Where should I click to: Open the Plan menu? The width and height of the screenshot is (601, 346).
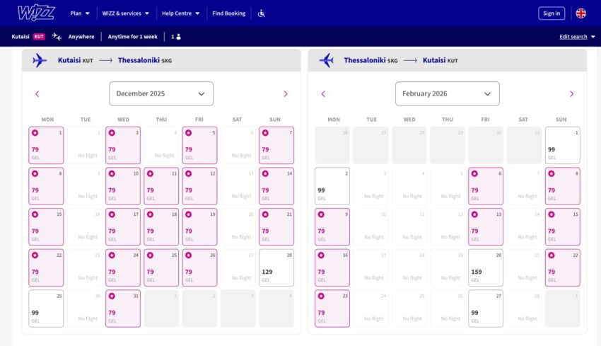[x=80, y=13]
